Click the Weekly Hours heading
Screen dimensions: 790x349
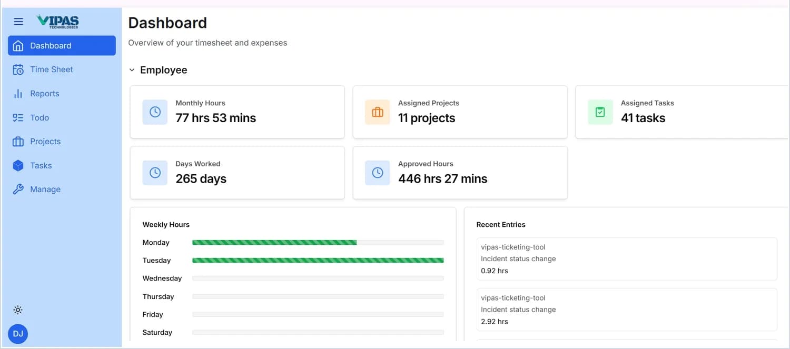click(x=166, y=225)
